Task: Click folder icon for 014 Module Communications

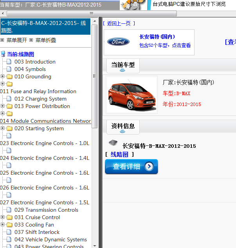Action: [9, 113]
